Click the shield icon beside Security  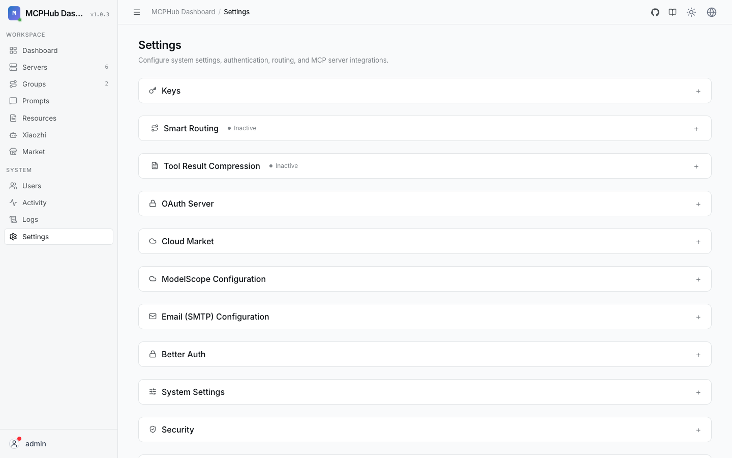coord(152,430)
